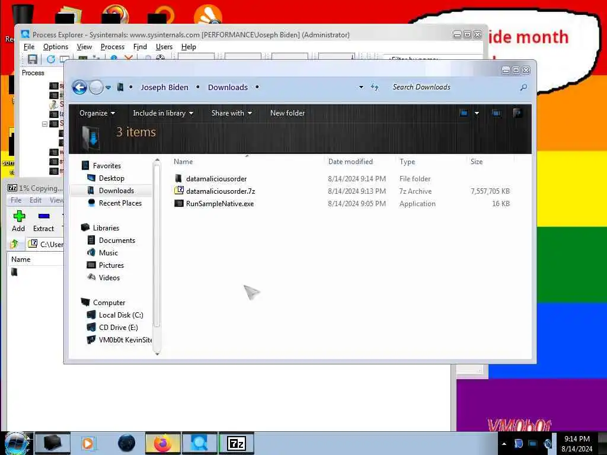The image size is (607, 455).
Task: Sort files by the Size column
Action: pos(477,162)
